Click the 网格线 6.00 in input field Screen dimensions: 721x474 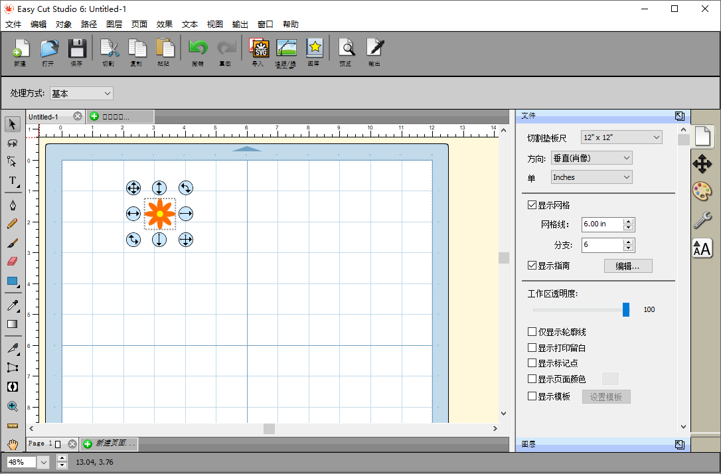pos(602,224)
